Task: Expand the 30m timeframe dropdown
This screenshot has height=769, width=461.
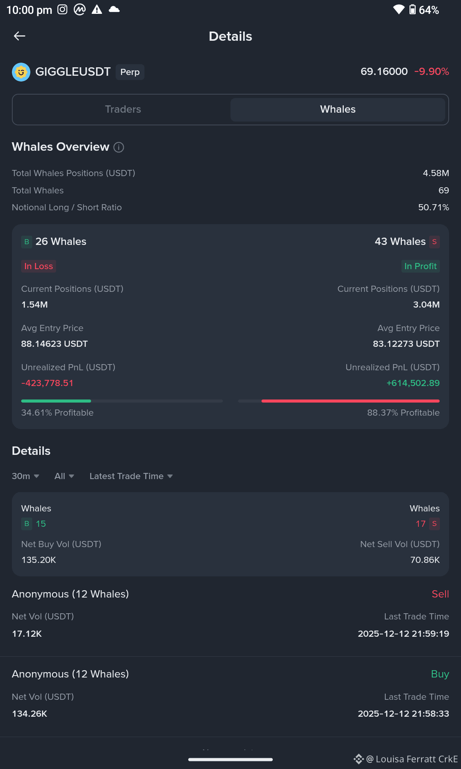Action: (x=25, y=476)
